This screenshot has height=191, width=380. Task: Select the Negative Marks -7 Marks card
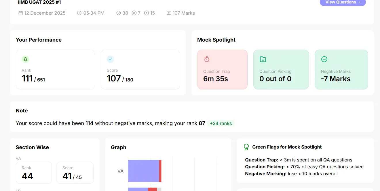341,70
